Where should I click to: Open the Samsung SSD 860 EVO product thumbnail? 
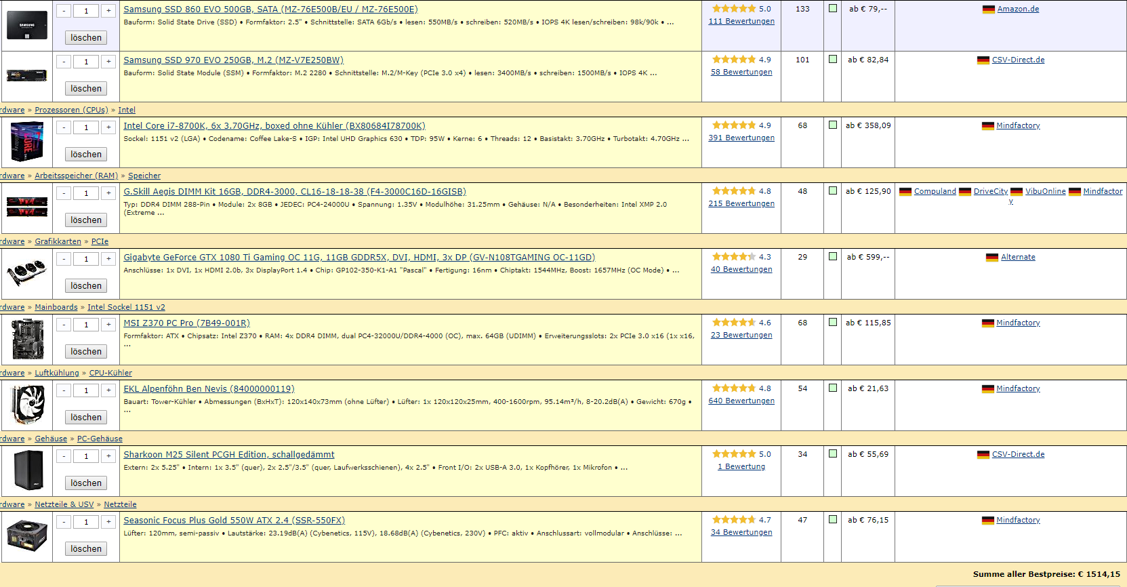27,25
